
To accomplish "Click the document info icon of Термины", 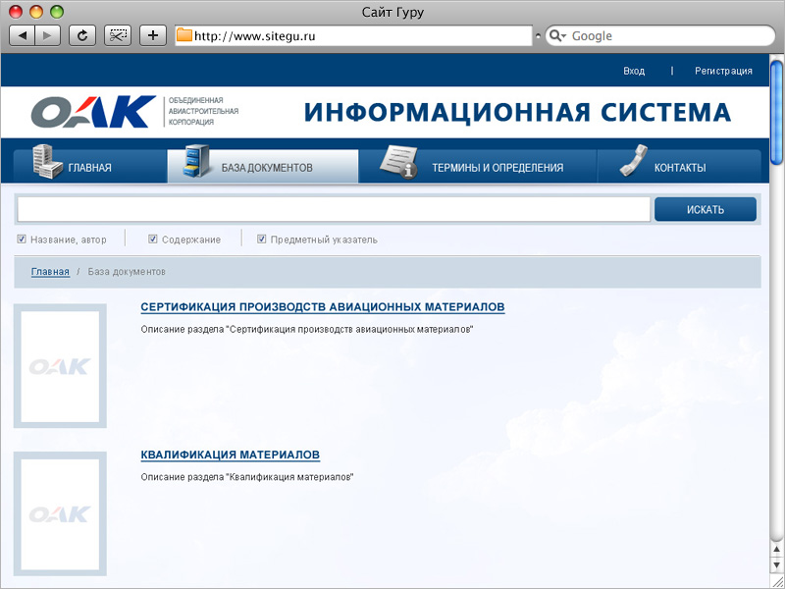I will (x=399, y=162).
